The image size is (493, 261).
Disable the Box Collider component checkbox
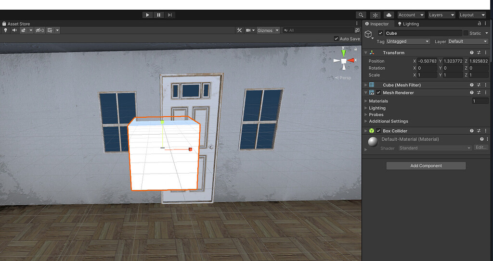(378, 131)
